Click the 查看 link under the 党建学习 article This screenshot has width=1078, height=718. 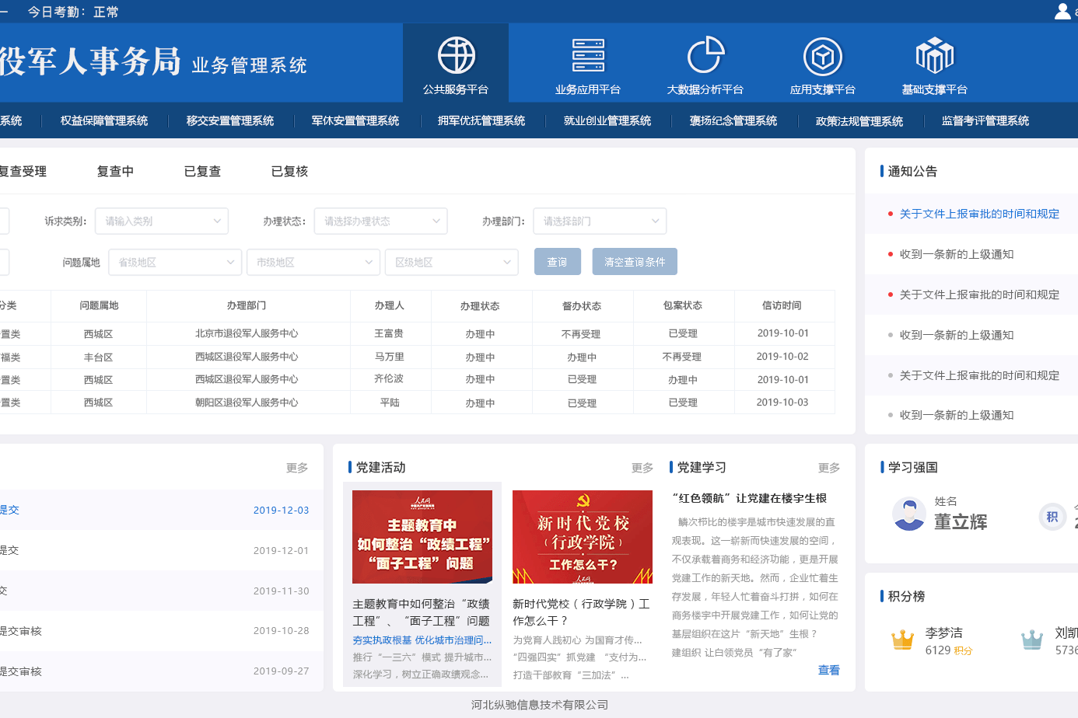(828, 670)
